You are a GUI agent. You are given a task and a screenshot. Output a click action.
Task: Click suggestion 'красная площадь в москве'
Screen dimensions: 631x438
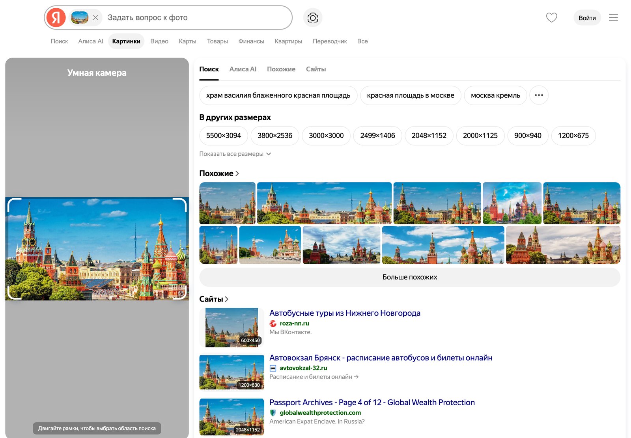pos(411,95)
